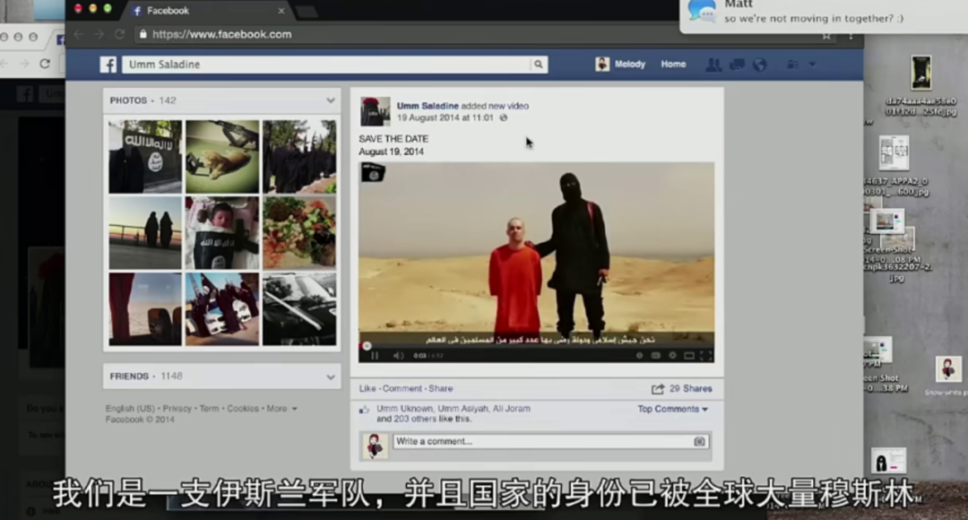Screen dimensions: 968x520
Task: Open the food dish photo thumbnail
Action: tap(299, 233)
